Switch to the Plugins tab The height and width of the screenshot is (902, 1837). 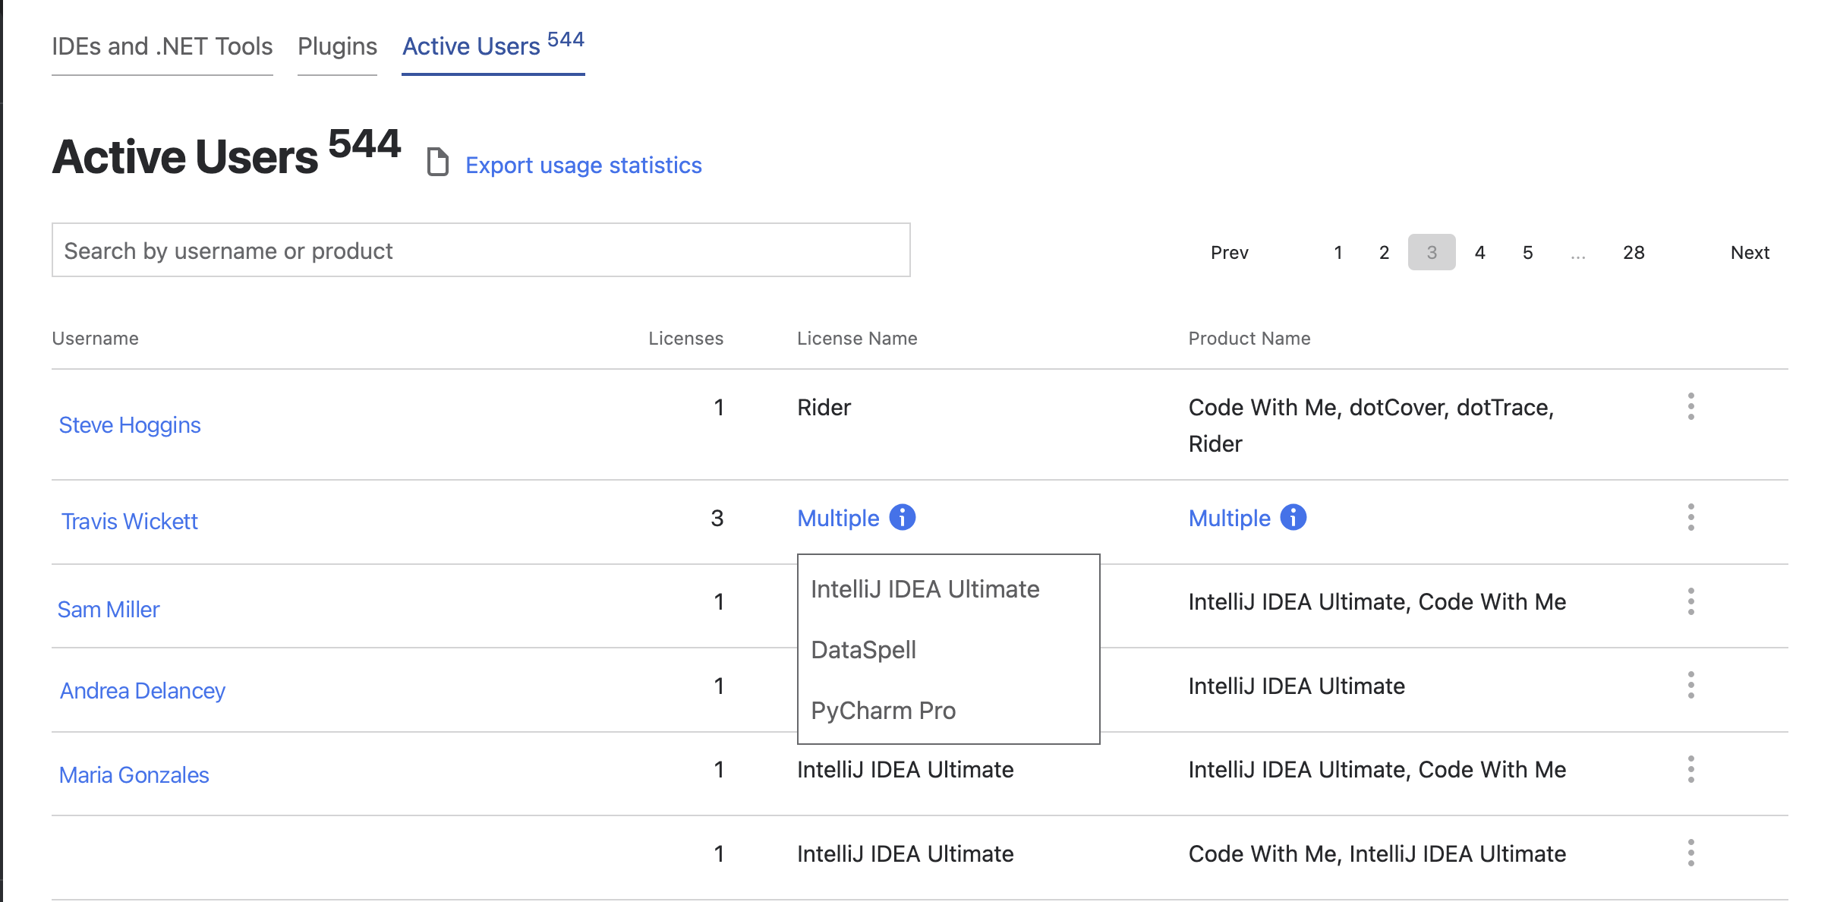click(x=337, y=47)
